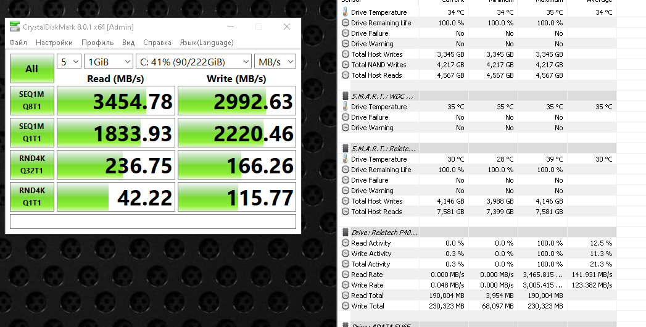Start the SEQ1M Q8T1 test
Screen dimensions: 646x327
[x=31, y=101]
